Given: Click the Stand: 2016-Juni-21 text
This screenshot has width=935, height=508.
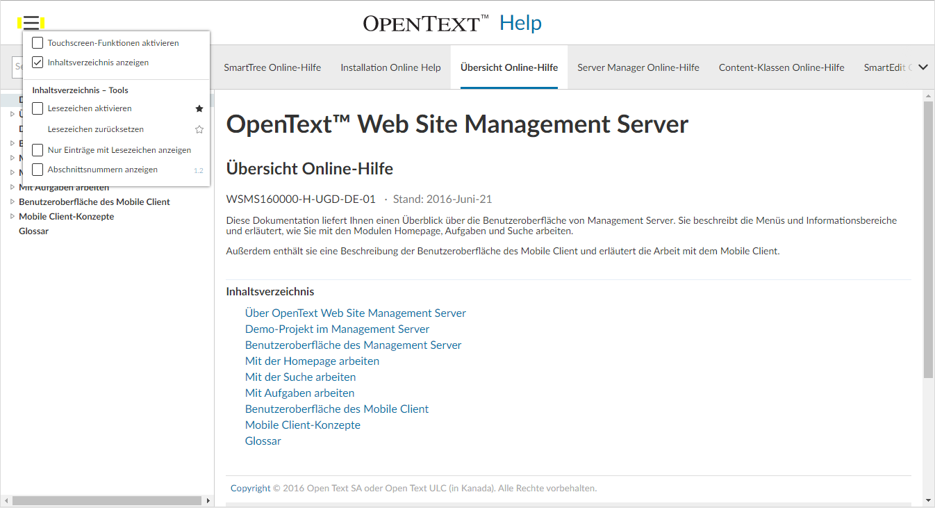Looking at the screenshot, I should (442, 199).
